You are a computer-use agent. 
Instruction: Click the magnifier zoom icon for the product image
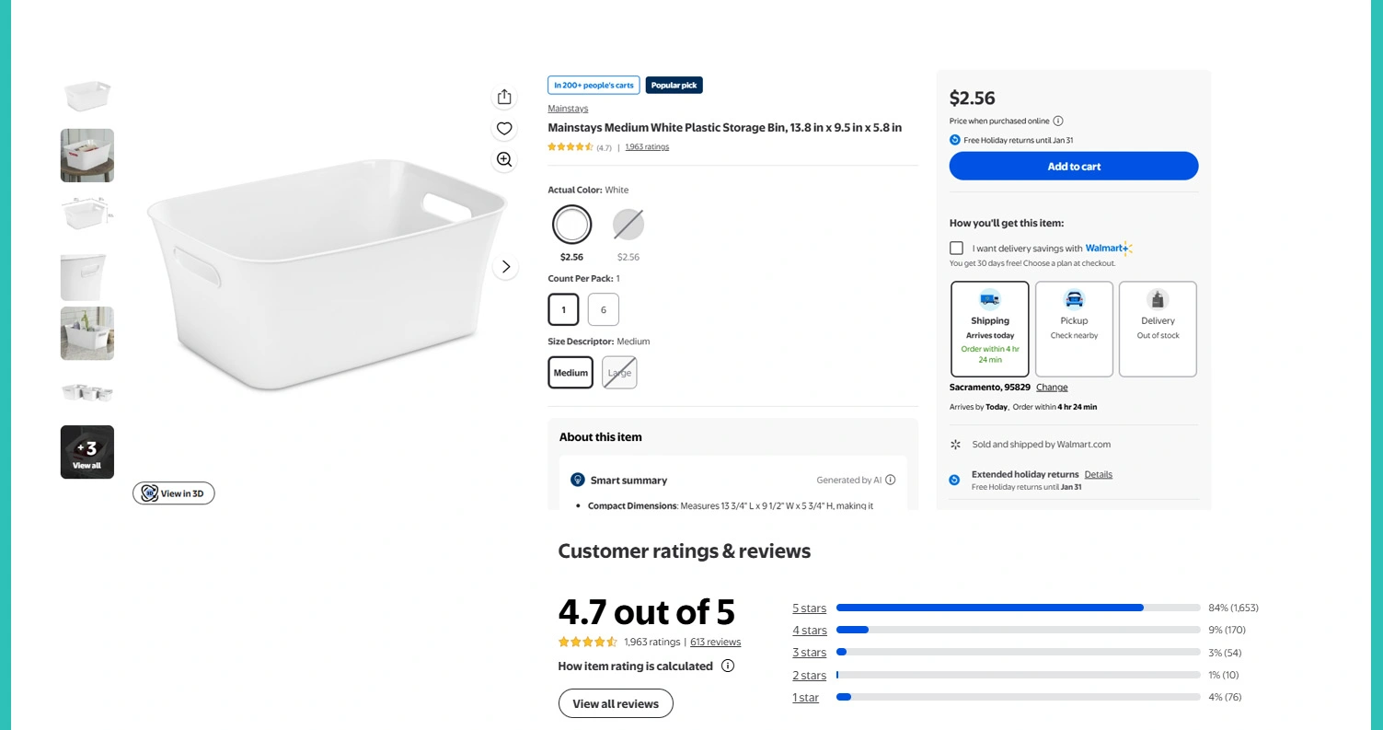click(504, 159)
